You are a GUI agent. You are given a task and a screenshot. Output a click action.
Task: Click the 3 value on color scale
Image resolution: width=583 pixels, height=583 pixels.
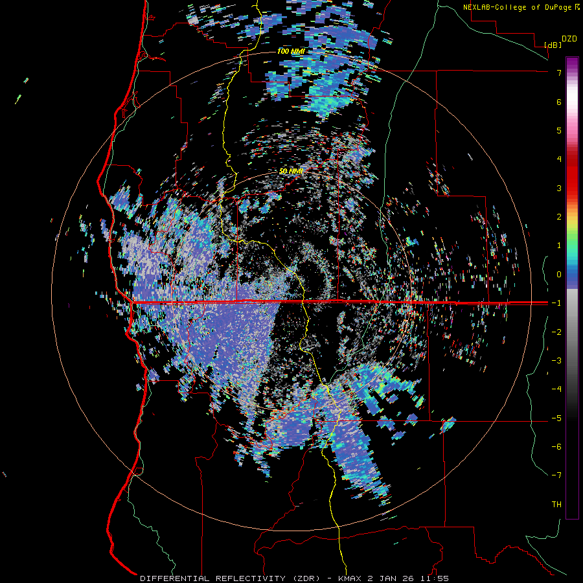tap(559, 188)
